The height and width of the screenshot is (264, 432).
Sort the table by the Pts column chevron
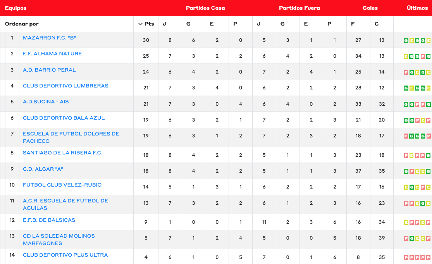[140, 24]
